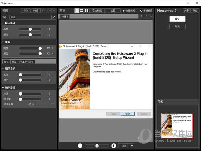Select the first preview mode radio button
The height and width of the screenshot is (151, 201).
124,11
